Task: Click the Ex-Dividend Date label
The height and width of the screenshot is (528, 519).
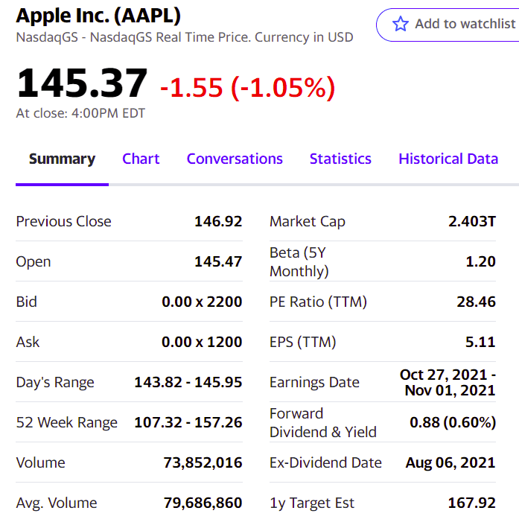Action: [x=325, y=462]
